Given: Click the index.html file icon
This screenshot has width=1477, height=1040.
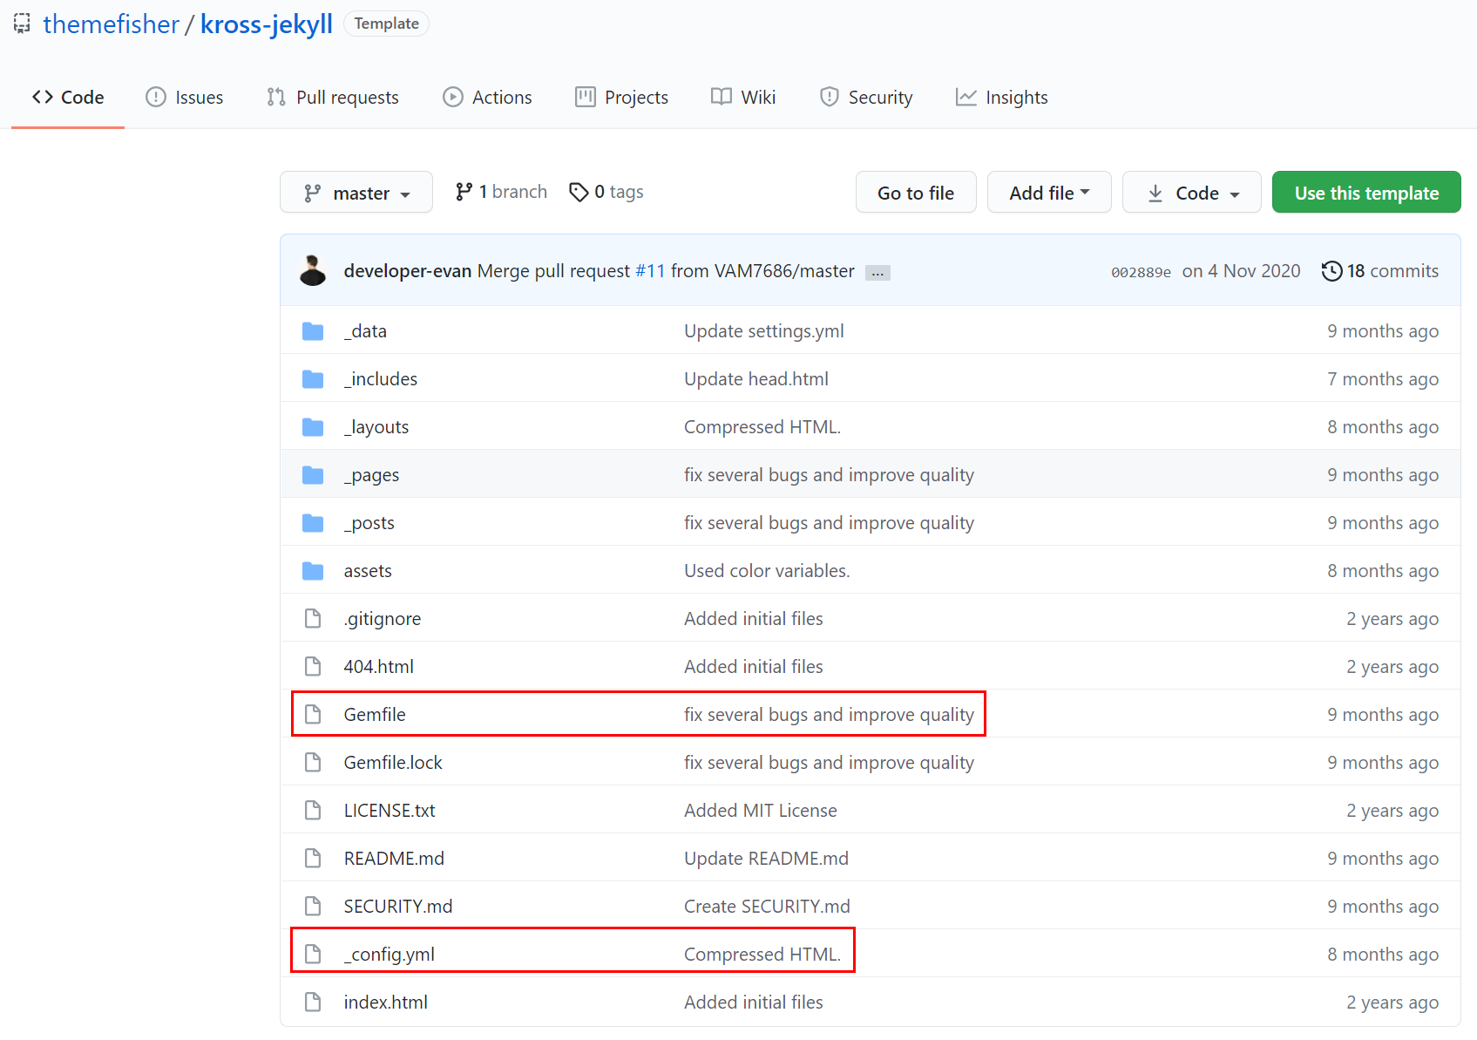Looking at the screenshot, I should pyautogui.click(x=313, y=1003).
